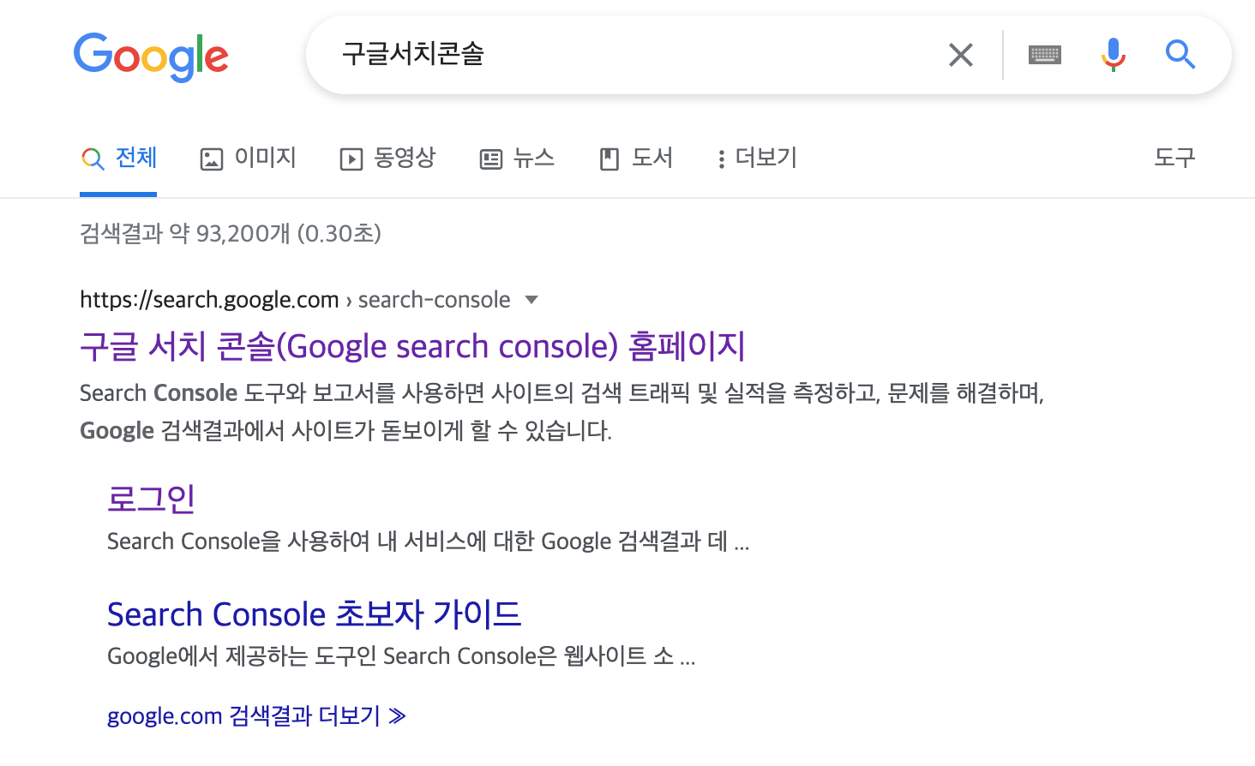The width and height of the screenshot is (1255, 766).
Task: Open the 도서 tab
Action: (636, 159)
